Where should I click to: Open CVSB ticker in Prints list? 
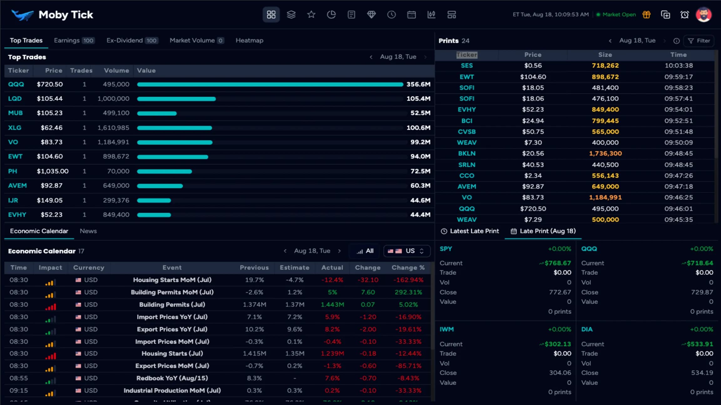(x=467, y=132)
